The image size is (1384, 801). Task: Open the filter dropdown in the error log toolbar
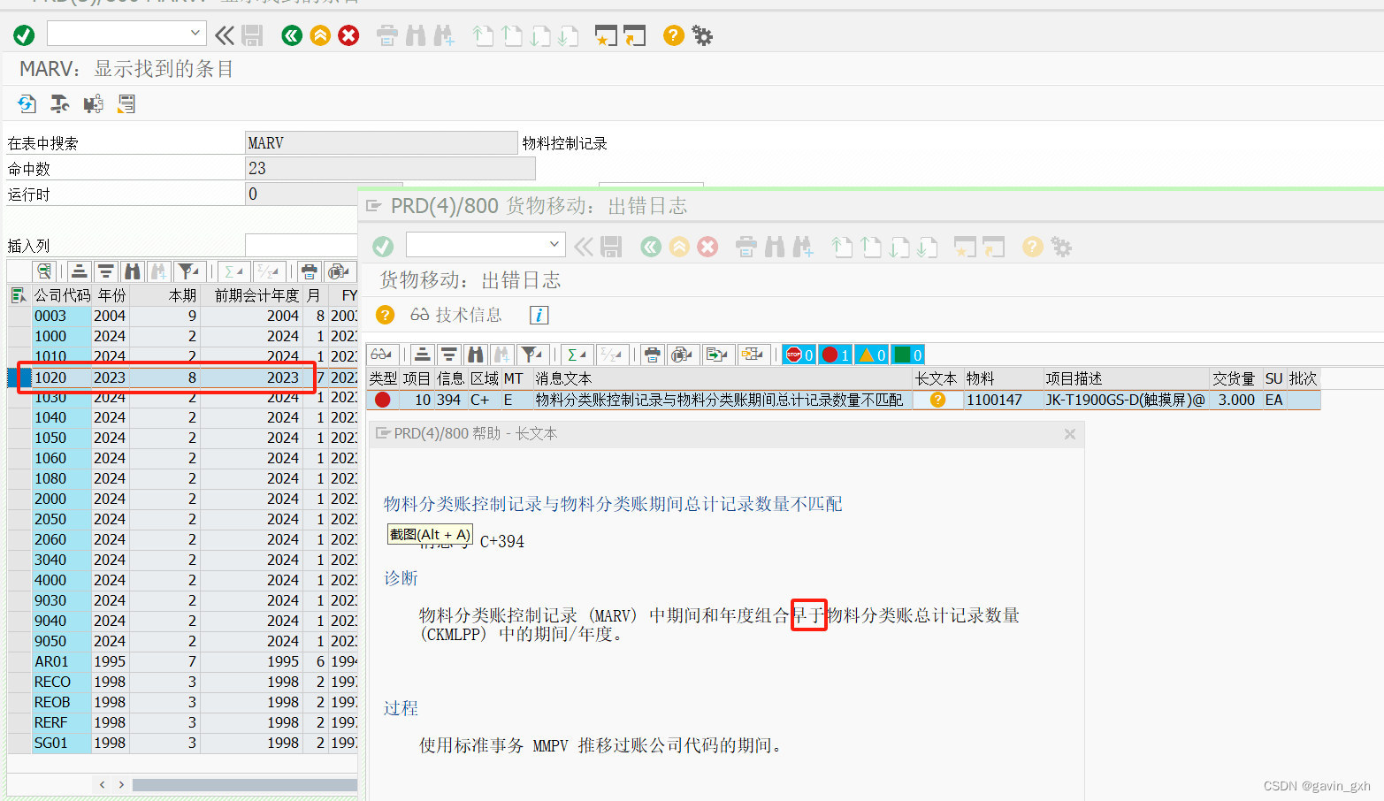point(531,354)
